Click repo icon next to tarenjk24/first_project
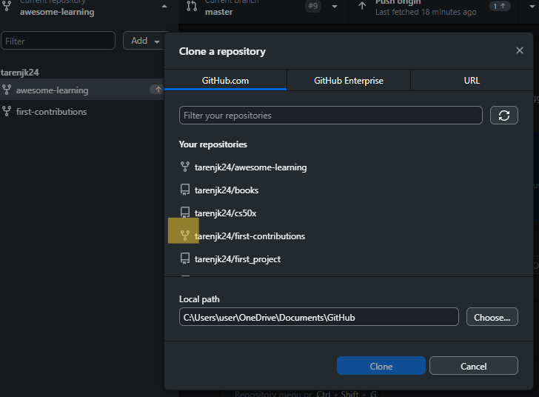Image resolution: width=539 pixels, height=397 pixels. tap(185, 259)
